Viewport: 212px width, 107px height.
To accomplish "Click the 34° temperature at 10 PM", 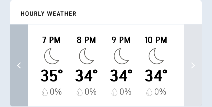I will coord(156,76).
